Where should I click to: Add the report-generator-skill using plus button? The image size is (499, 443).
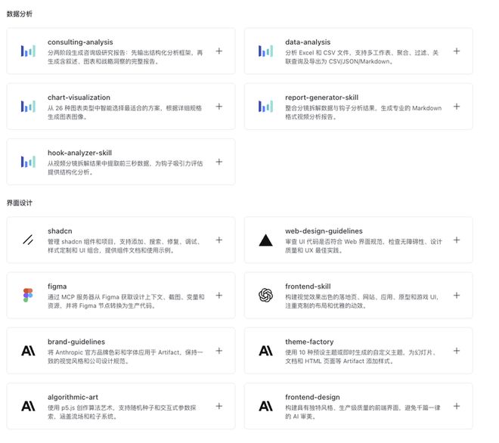[x=457, y=107]
